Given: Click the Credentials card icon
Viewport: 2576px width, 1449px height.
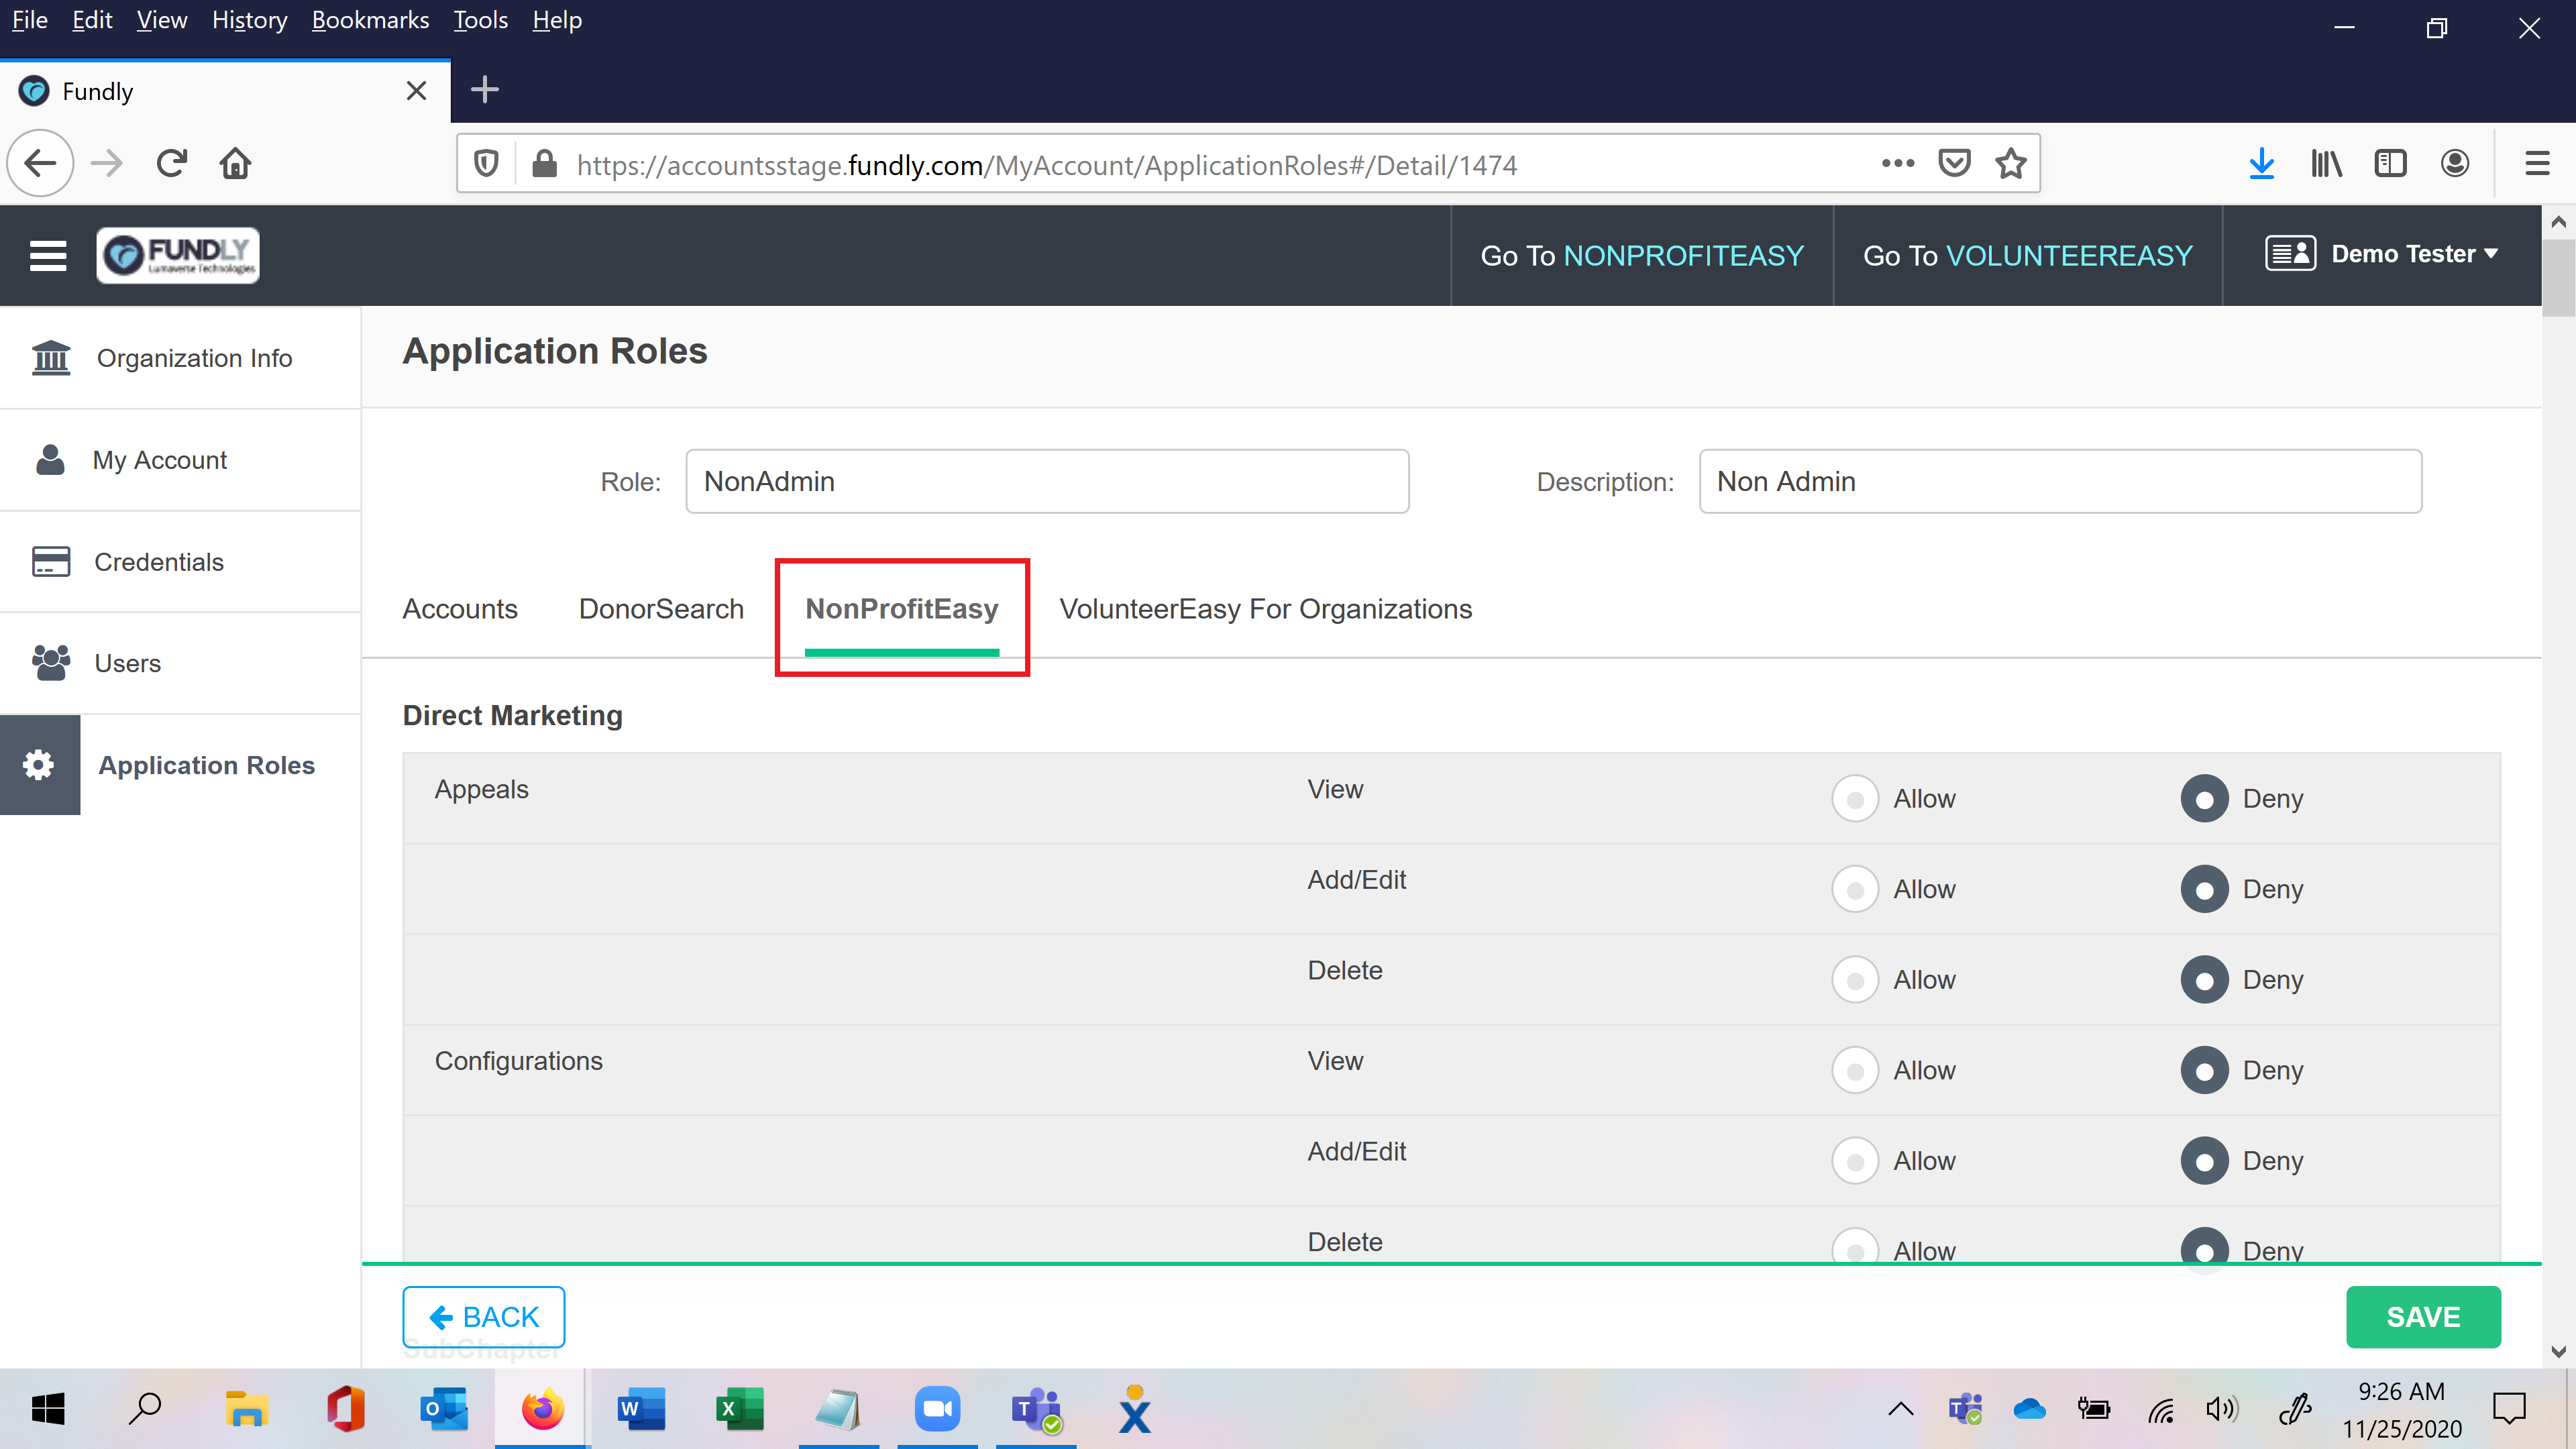Looking at the screenshot, I should [x=51, y=562].
